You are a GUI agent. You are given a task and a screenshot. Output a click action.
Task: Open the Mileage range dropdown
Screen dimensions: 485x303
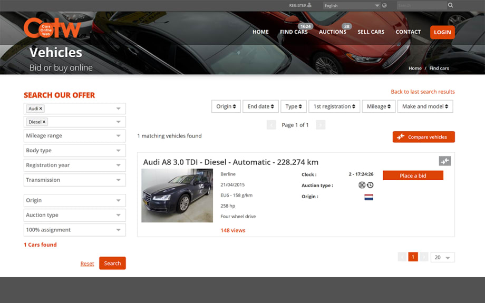tap(74, 136)
